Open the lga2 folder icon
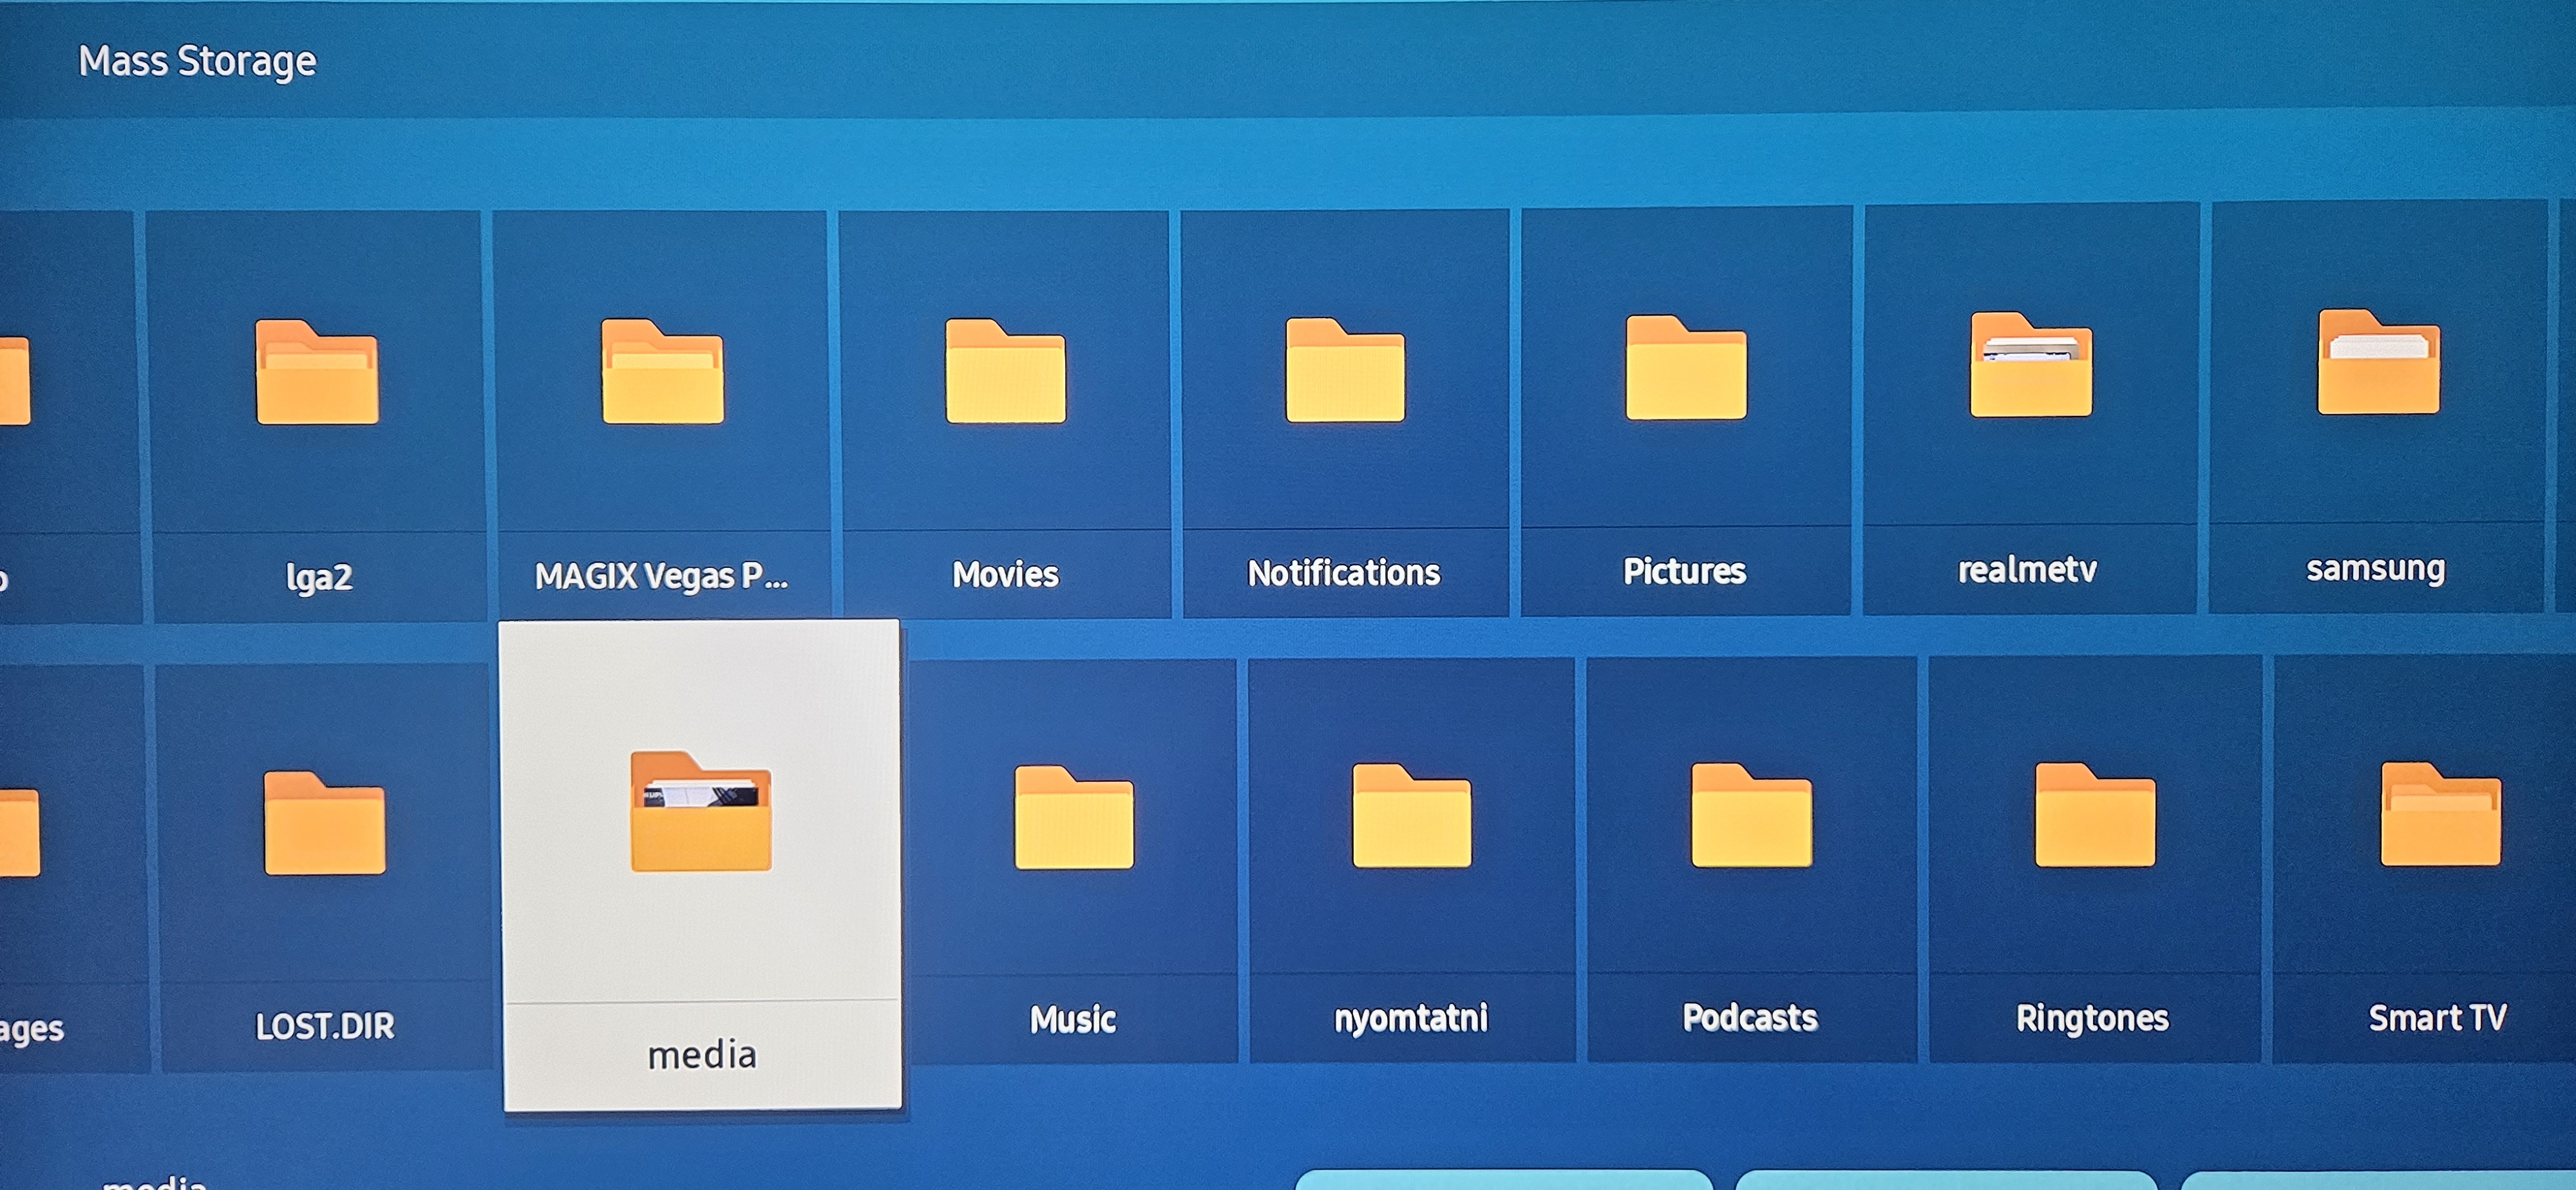Viewport: 2576px width, 1190px height. point(317,372)
